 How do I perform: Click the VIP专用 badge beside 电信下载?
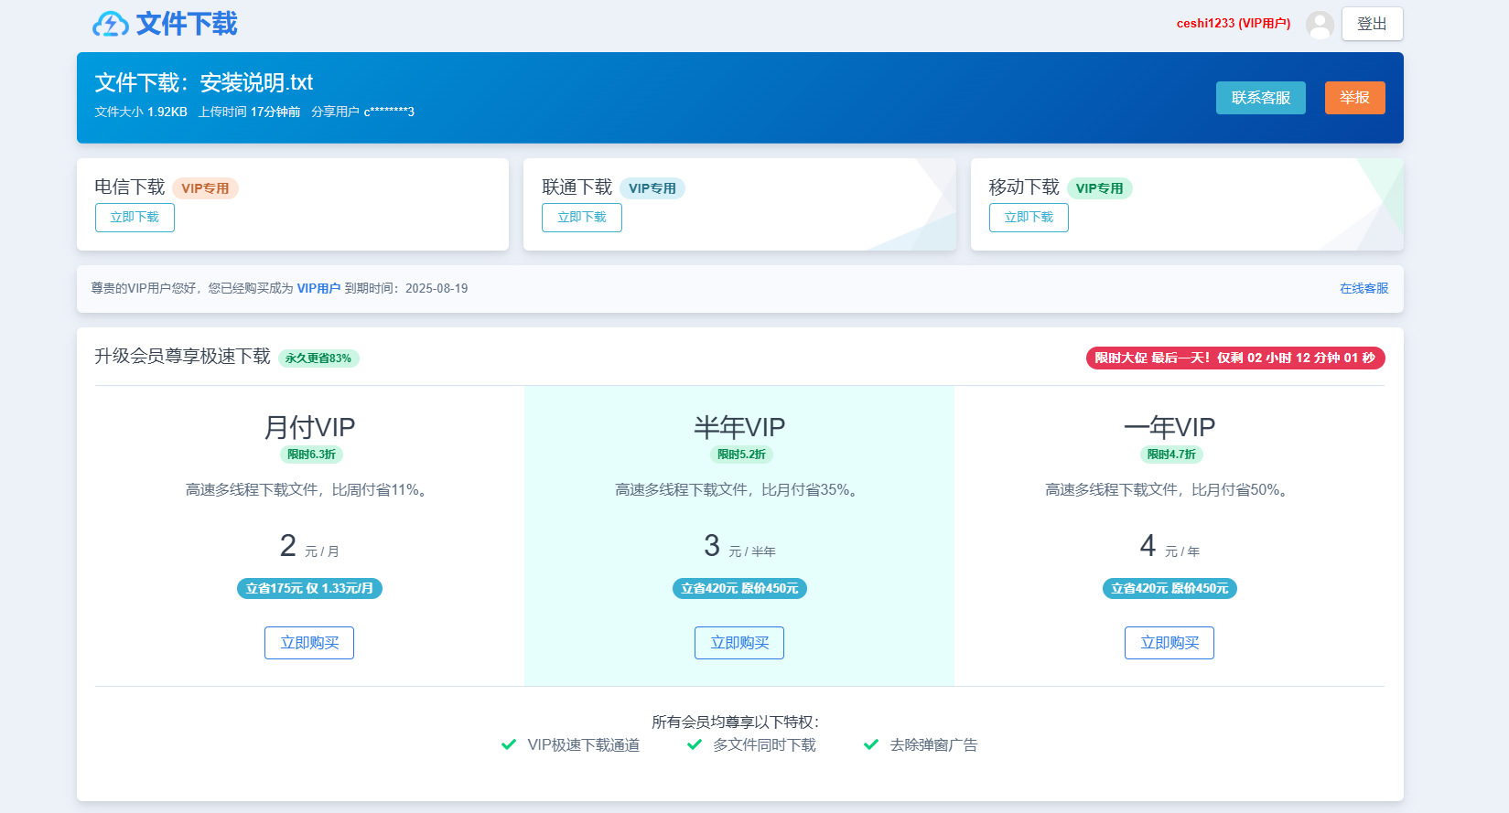click(205, 188)
